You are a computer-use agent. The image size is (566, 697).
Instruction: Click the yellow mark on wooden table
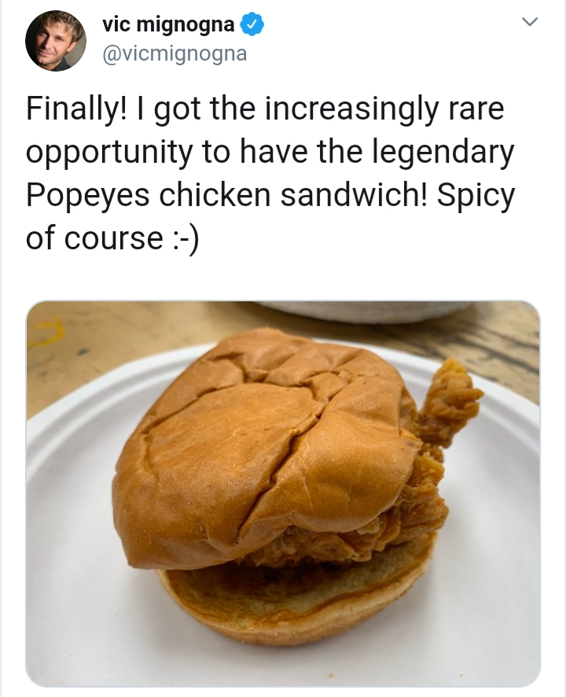47,330
